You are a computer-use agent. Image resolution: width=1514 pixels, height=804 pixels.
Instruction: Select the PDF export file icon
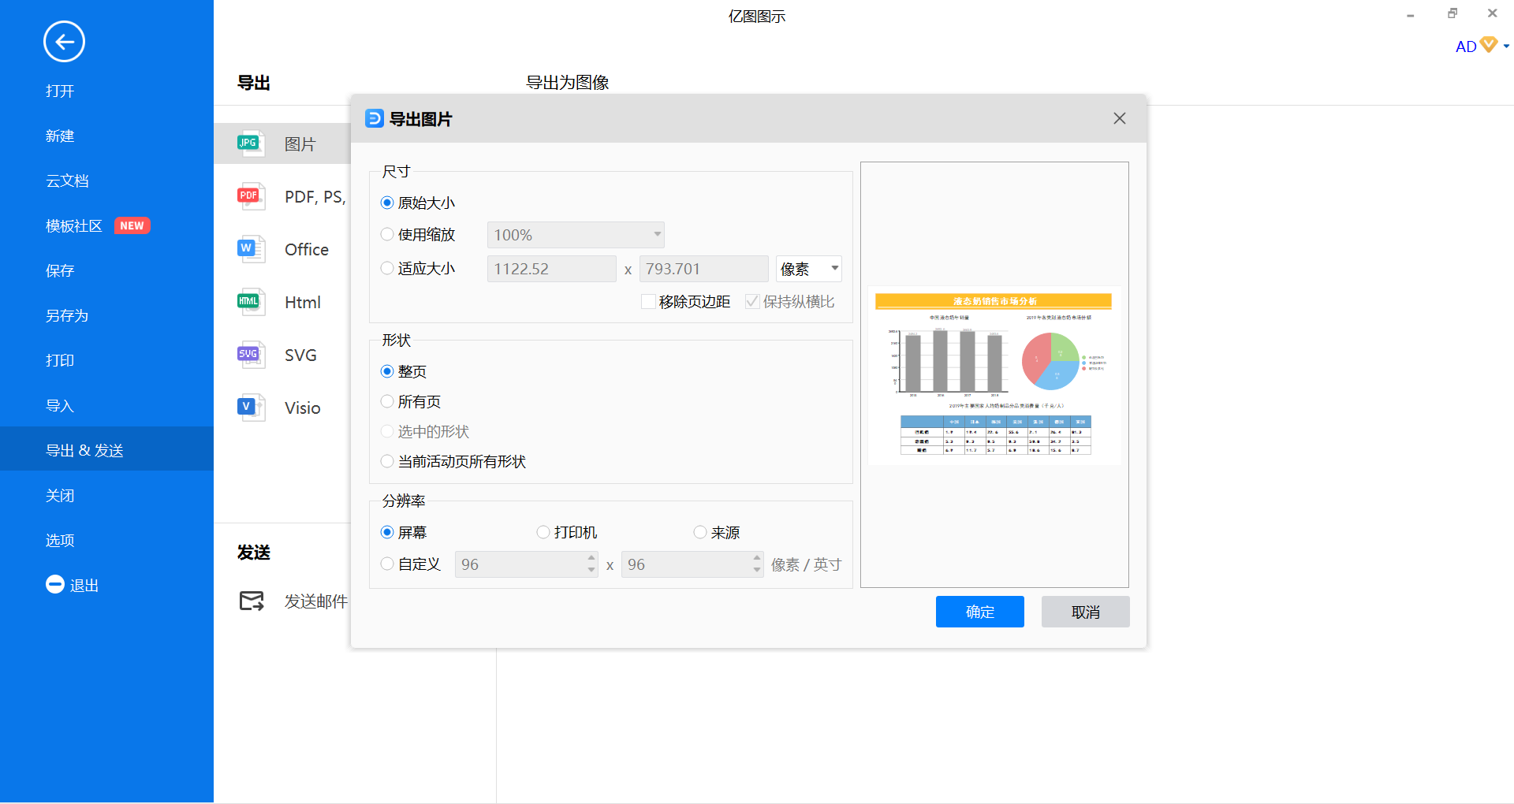[x=251, y=196]
